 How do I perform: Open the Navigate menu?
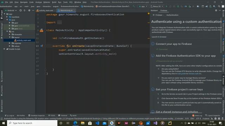24,2
